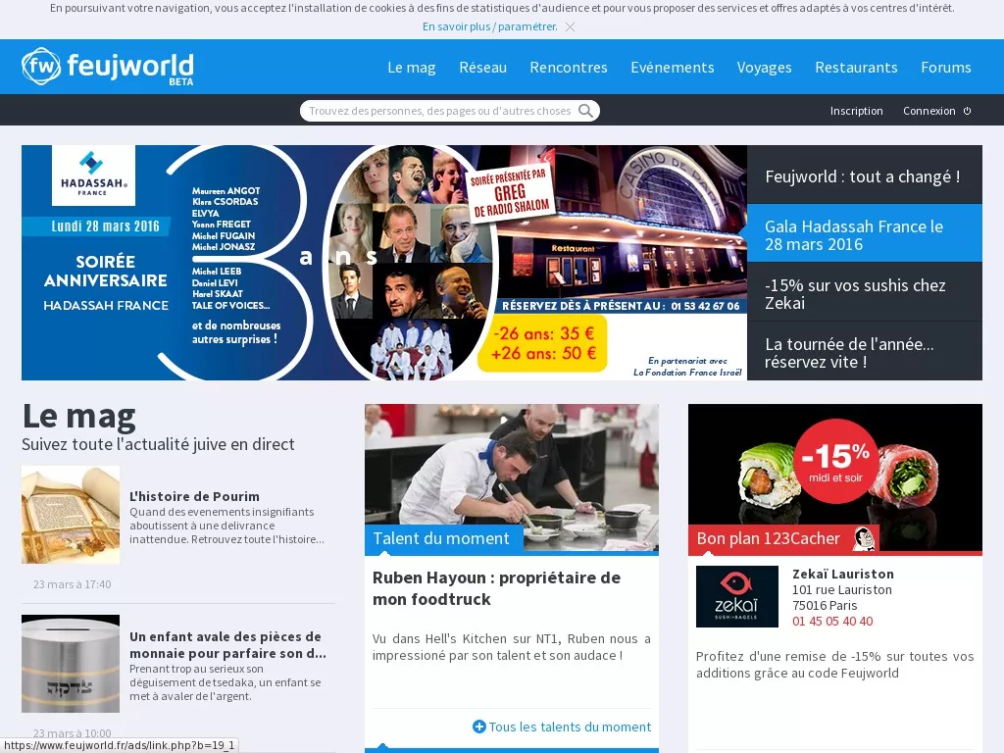Open the L'histoire de Pourim thumbnail
Screen dimensions: 1004x753
pyautogui.click(x=71, y=515)
